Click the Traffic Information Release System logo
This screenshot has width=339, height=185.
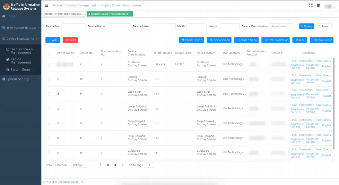[6, 6]
